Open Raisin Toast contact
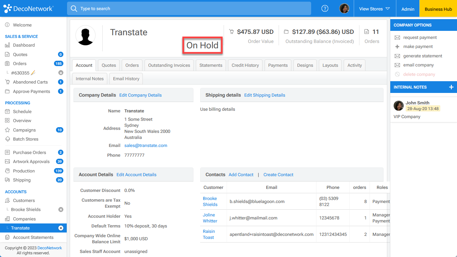457x257 pixels. [x=209, y=234]
